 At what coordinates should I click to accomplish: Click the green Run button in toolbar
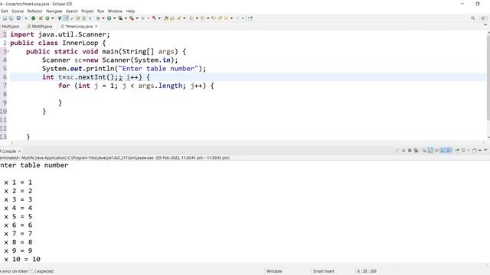109,18
